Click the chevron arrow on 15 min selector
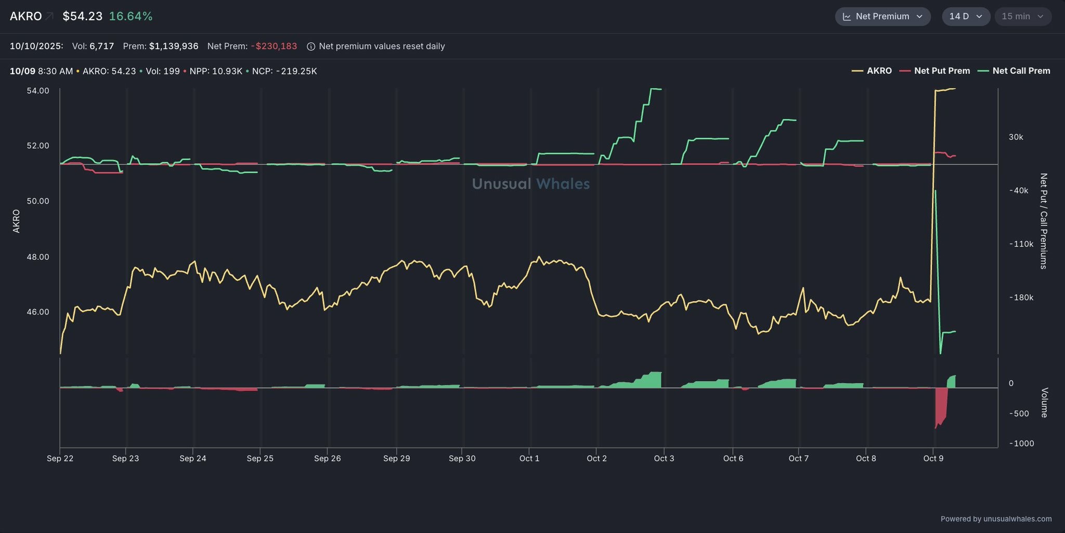 click(1040, 17)
